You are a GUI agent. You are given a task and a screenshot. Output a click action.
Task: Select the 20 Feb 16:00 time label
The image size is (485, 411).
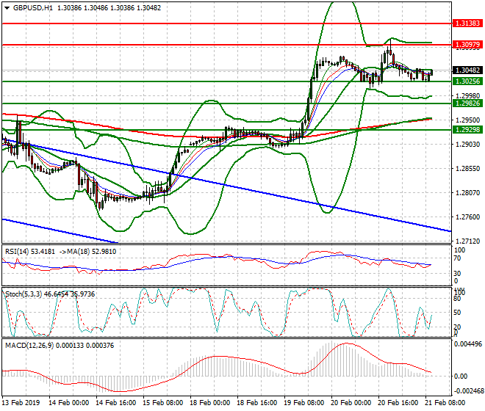pos(398,403)
